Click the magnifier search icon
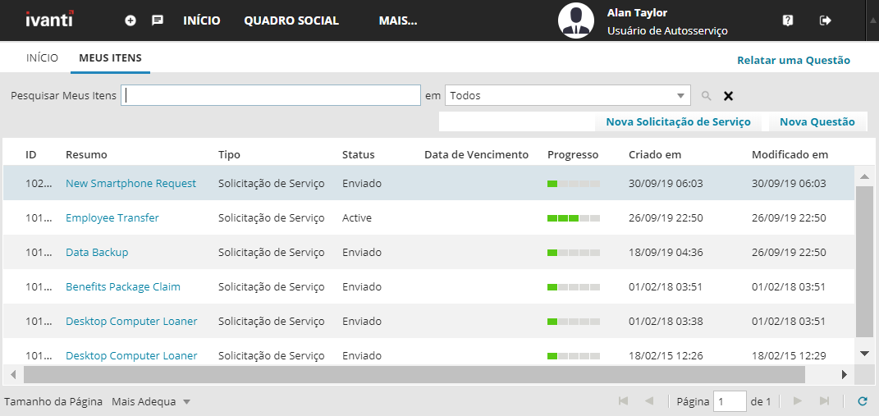This screenshot has height=416, width=879. (706, 96)
